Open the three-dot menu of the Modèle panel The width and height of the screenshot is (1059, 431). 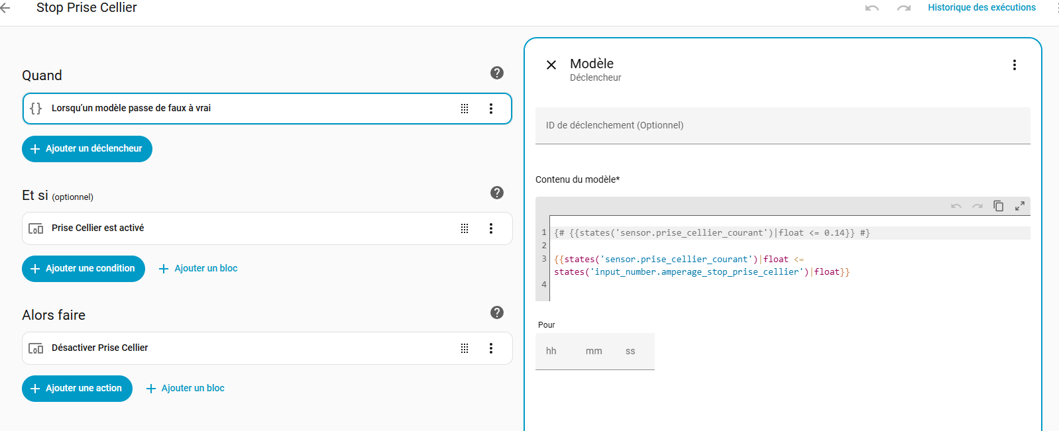[1014, 65]
